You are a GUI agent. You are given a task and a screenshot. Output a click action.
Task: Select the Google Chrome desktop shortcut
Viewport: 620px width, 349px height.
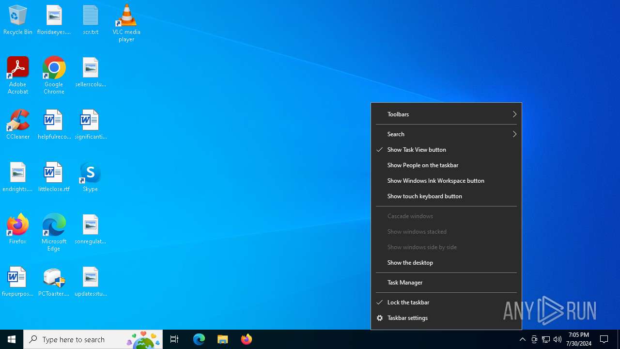tap(54, 76)
